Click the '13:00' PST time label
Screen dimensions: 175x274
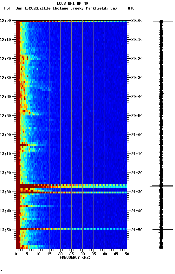click(x=5, y=135)
